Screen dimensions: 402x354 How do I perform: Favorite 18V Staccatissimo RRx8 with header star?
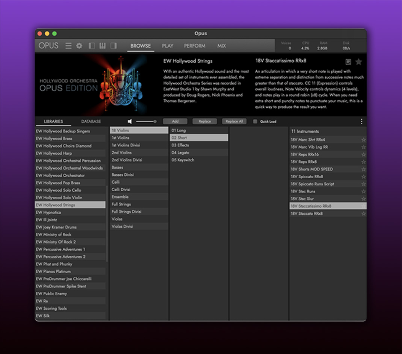(x=359, y=62)
